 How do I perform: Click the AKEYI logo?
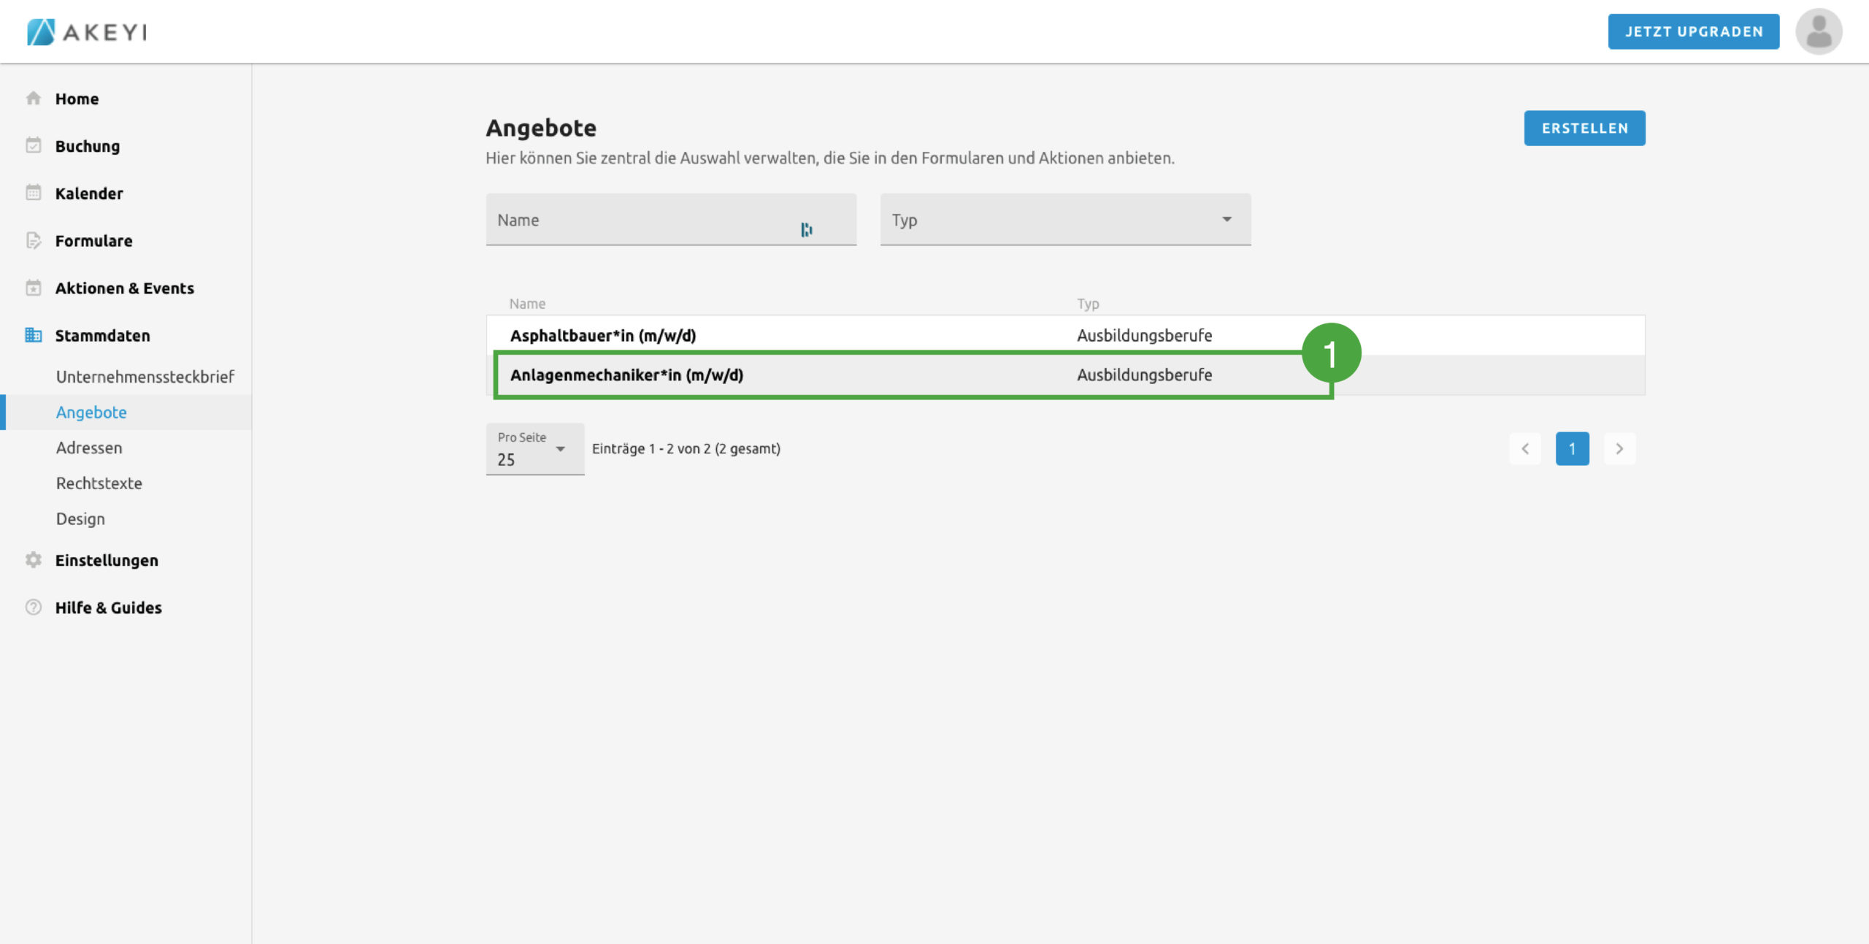87,31
